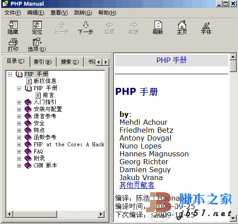Click the author name Jakub Vrana
Viewport: 238px width, 224px height.
(141, 177)
